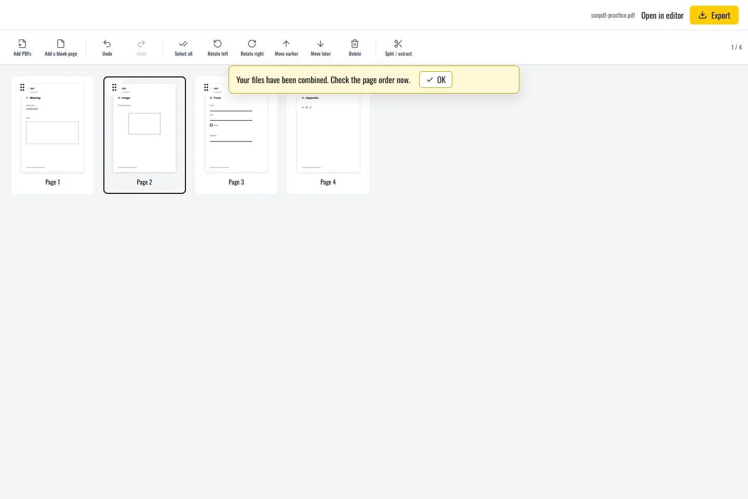The image size is (748, 499).
Task: Click the drag handle on Page 3
Action: (x=206, y=87)
